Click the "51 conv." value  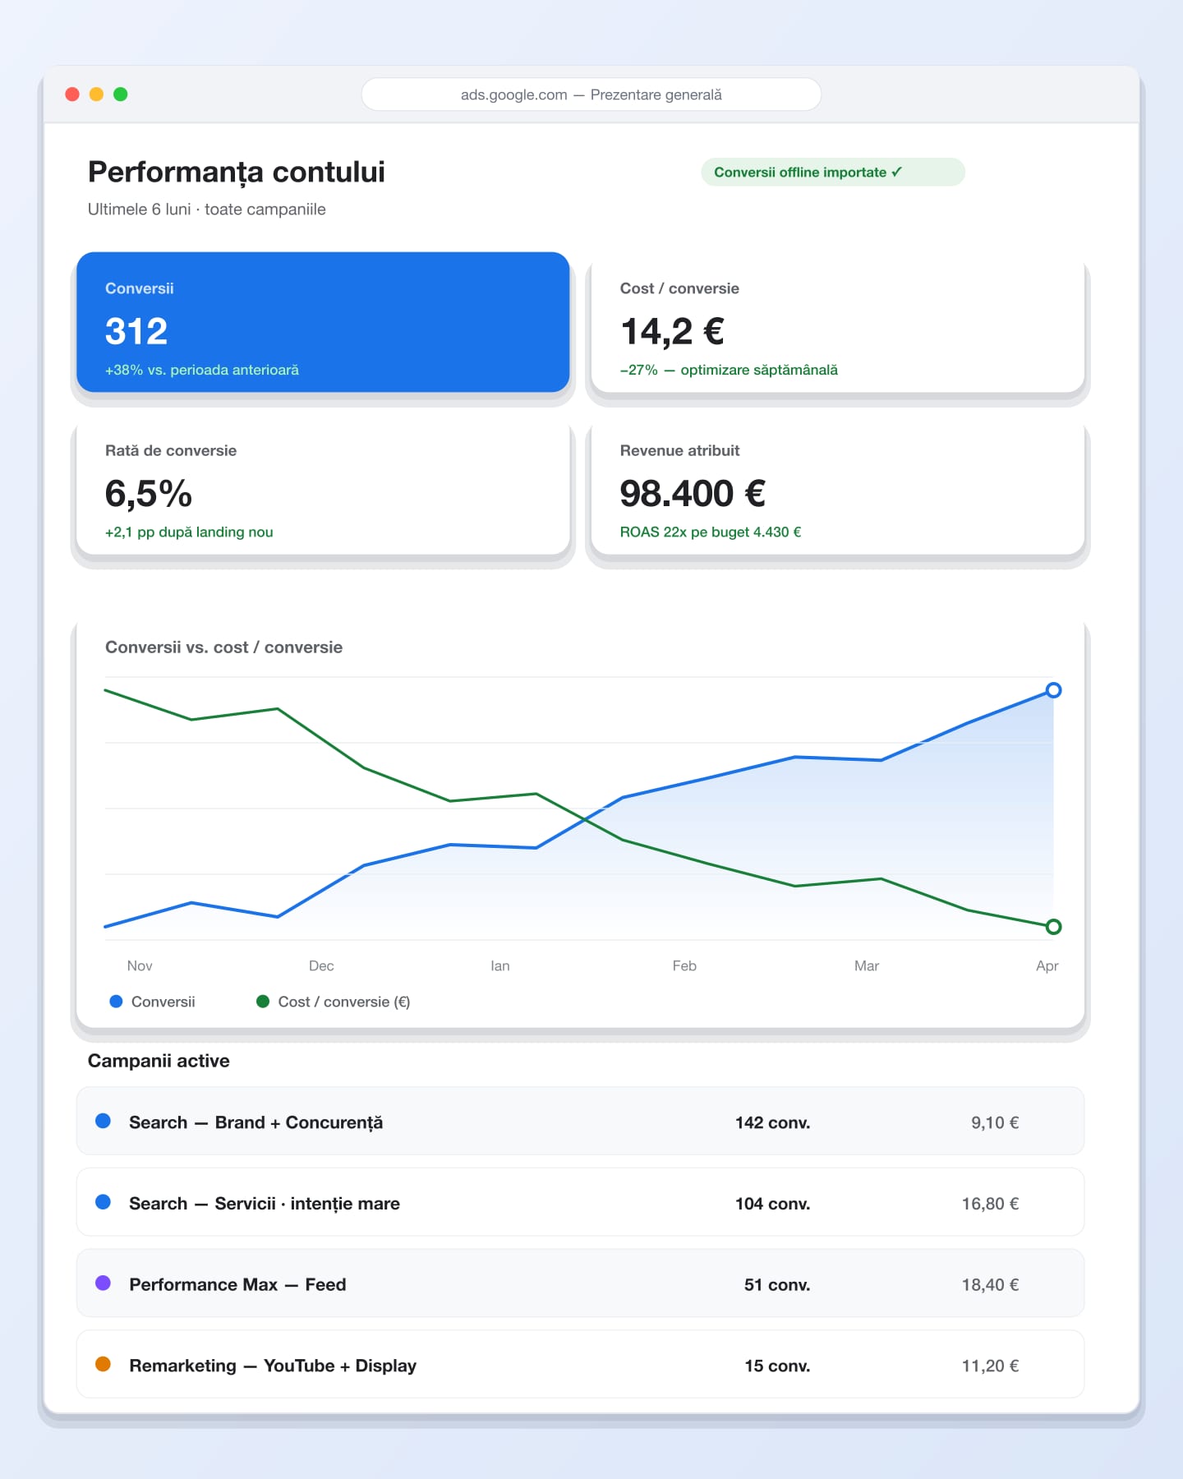click(x=777, y=1285)
